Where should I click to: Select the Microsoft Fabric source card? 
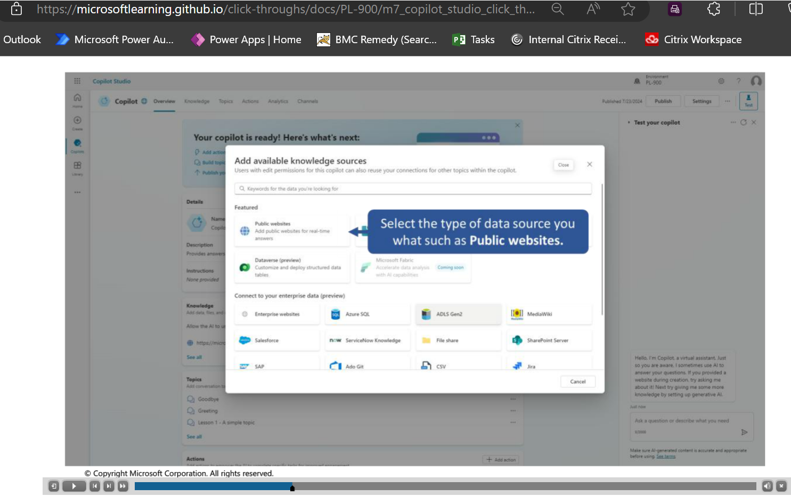[x=413, y=267]
